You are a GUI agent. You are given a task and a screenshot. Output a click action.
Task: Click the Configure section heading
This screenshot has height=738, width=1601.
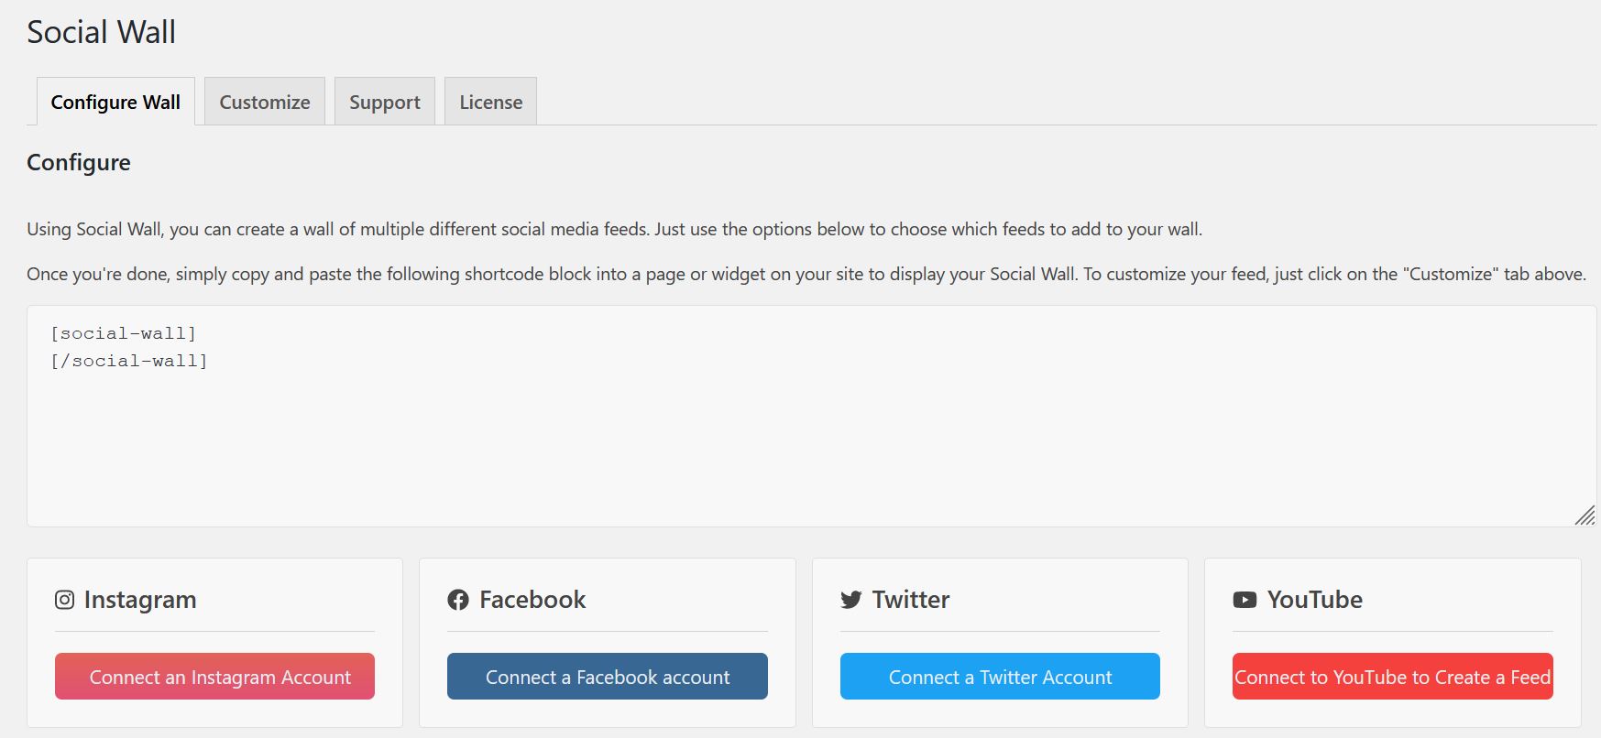[x=79, y=162]
